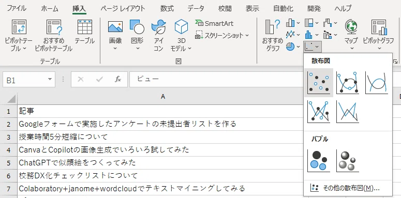The width and height of the screenshot is (401, 198).
Task: Open the hierarchy chart dropdown
Action: tap(311, 23)
